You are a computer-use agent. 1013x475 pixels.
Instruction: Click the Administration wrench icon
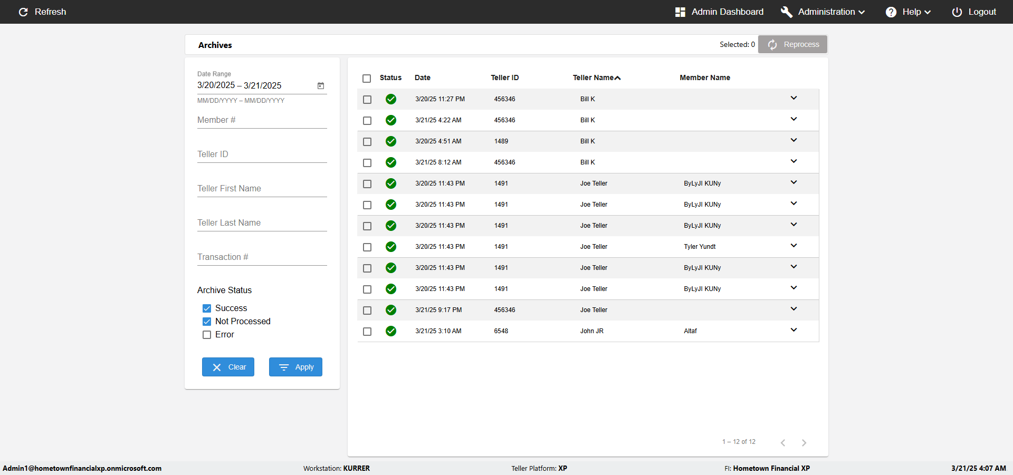click(786, 12)
